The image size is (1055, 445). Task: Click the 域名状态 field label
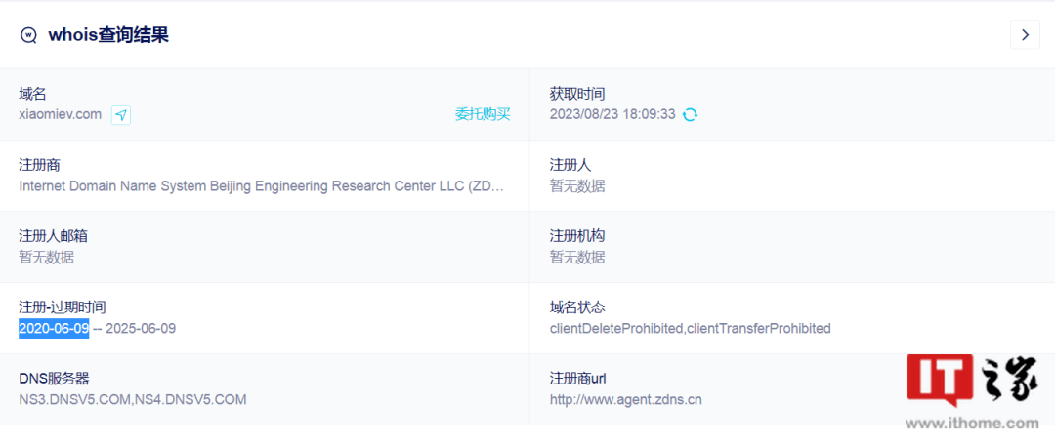click(577, 307)
